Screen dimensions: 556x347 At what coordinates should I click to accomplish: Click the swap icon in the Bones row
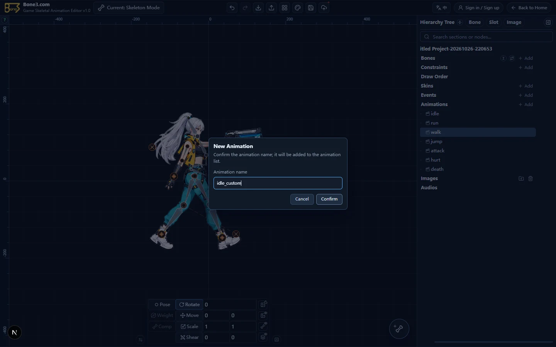(512, 58)
